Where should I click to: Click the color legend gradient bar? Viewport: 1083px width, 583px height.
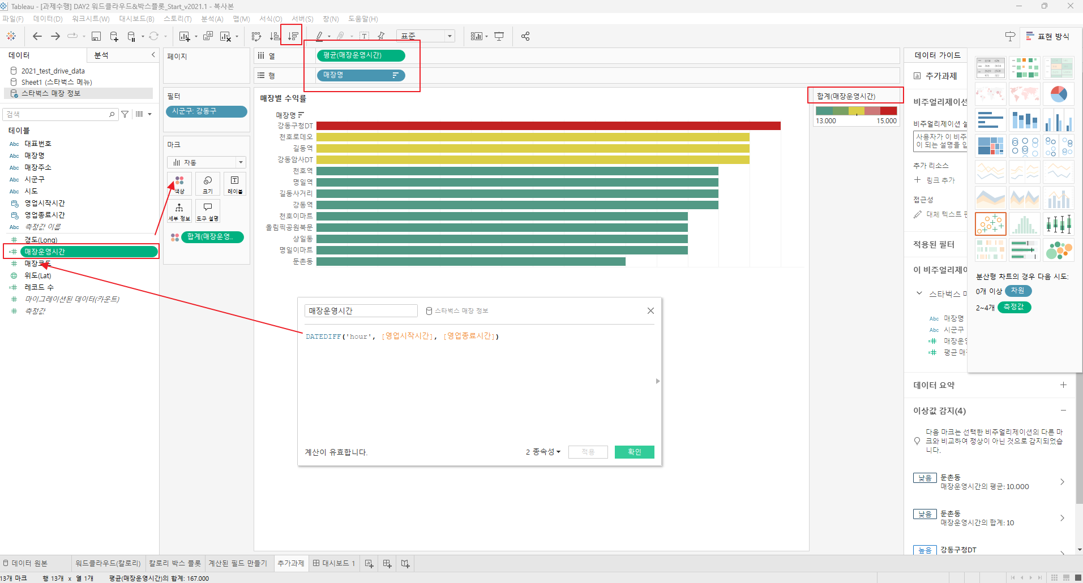[x=856, y=111]
